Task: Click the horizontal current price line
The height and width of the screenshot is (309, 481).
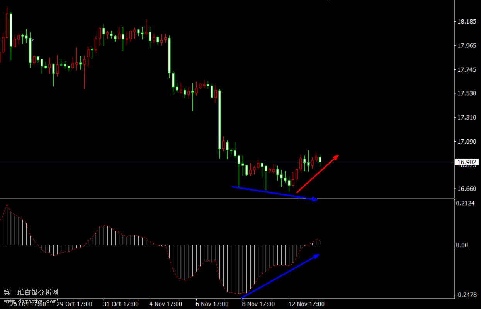Action: click(116, 162)
